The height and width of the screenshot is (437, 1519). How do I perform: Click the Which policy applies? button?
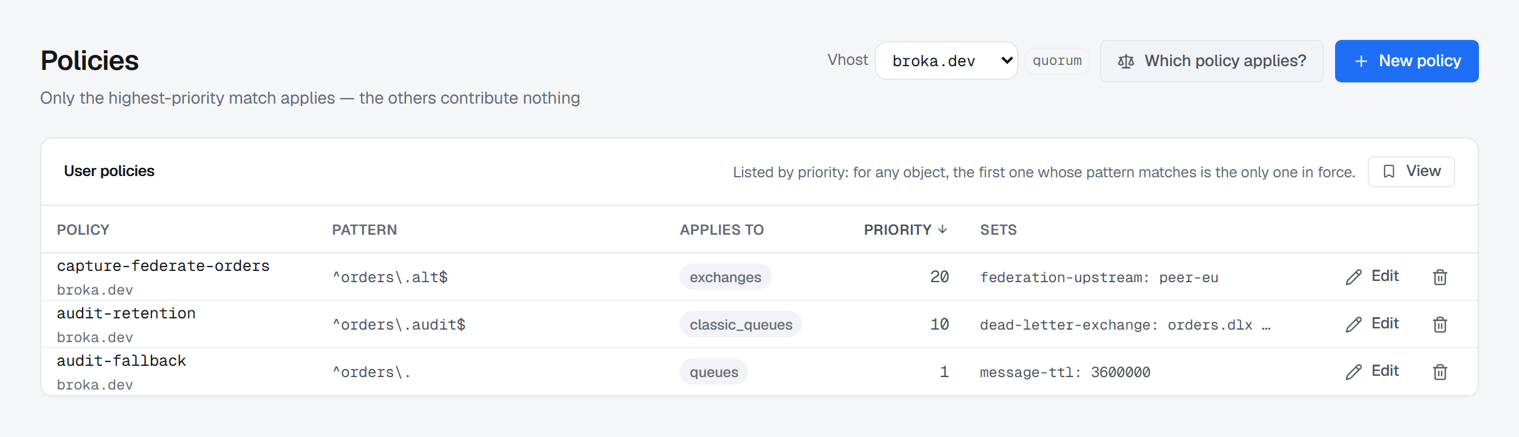pos(1212,61)
